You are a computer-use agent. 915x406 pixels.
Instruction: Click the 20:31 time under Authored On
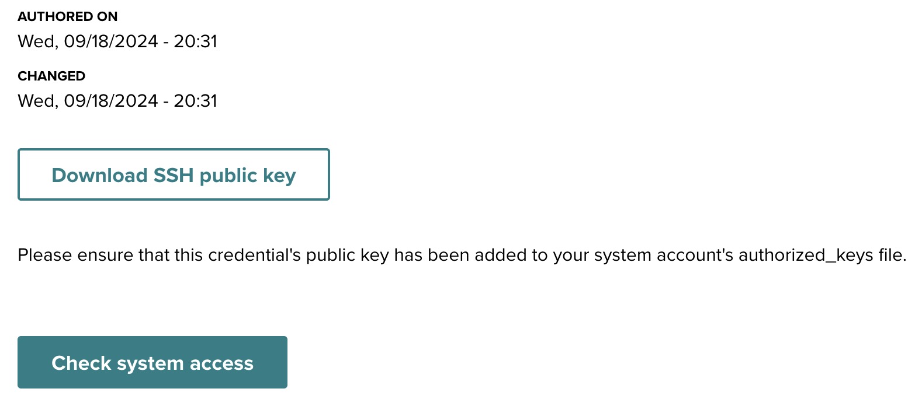point(197,42)
